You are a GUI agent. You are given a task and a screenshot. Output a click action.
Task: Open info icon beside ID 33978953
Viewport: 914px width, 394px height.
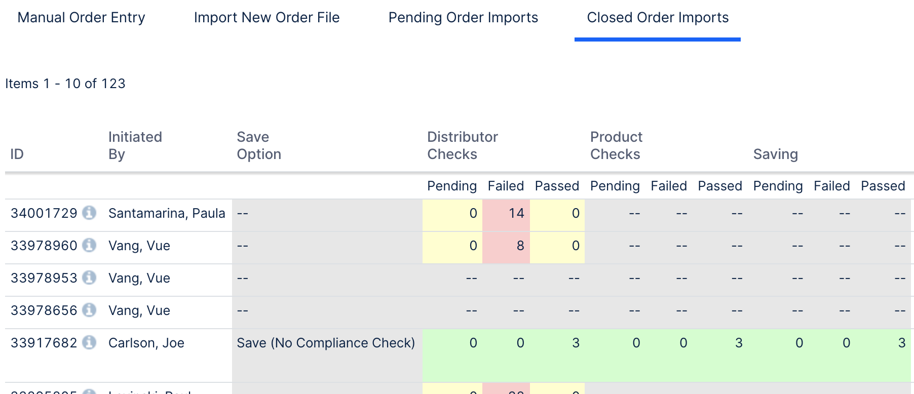click(89, 278)
